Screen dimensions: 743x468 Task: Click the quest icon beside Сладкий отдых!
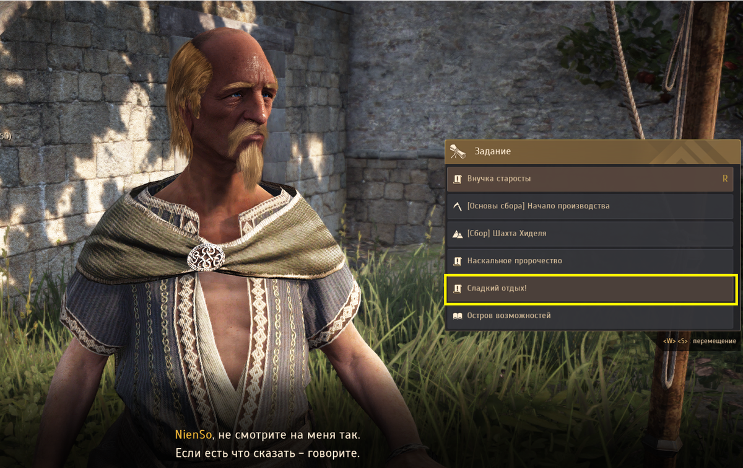[x=458, y=288]
